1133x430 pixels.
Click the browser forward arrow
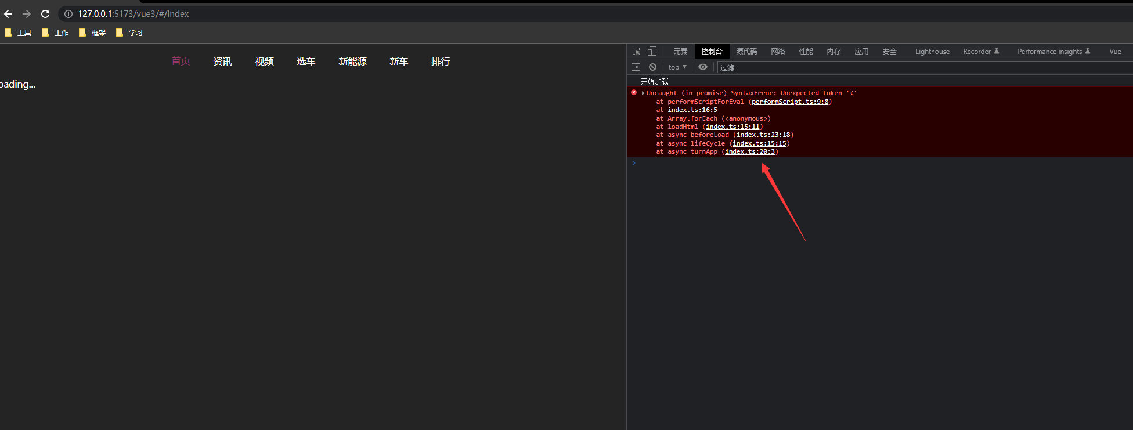(x=27, y=14)
